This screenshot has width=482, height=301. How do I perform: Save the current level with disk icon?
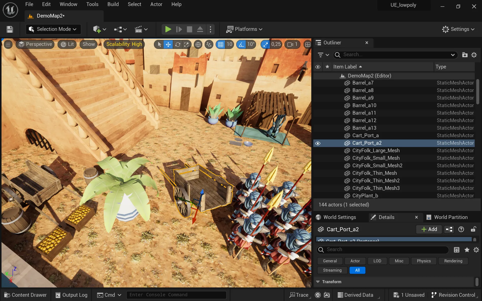coord(10,29)
